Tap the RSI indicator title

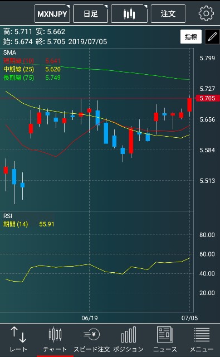click(8, 216)
